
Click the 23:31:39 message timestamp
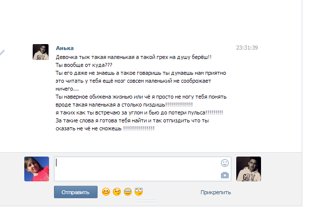click(247, 48)
